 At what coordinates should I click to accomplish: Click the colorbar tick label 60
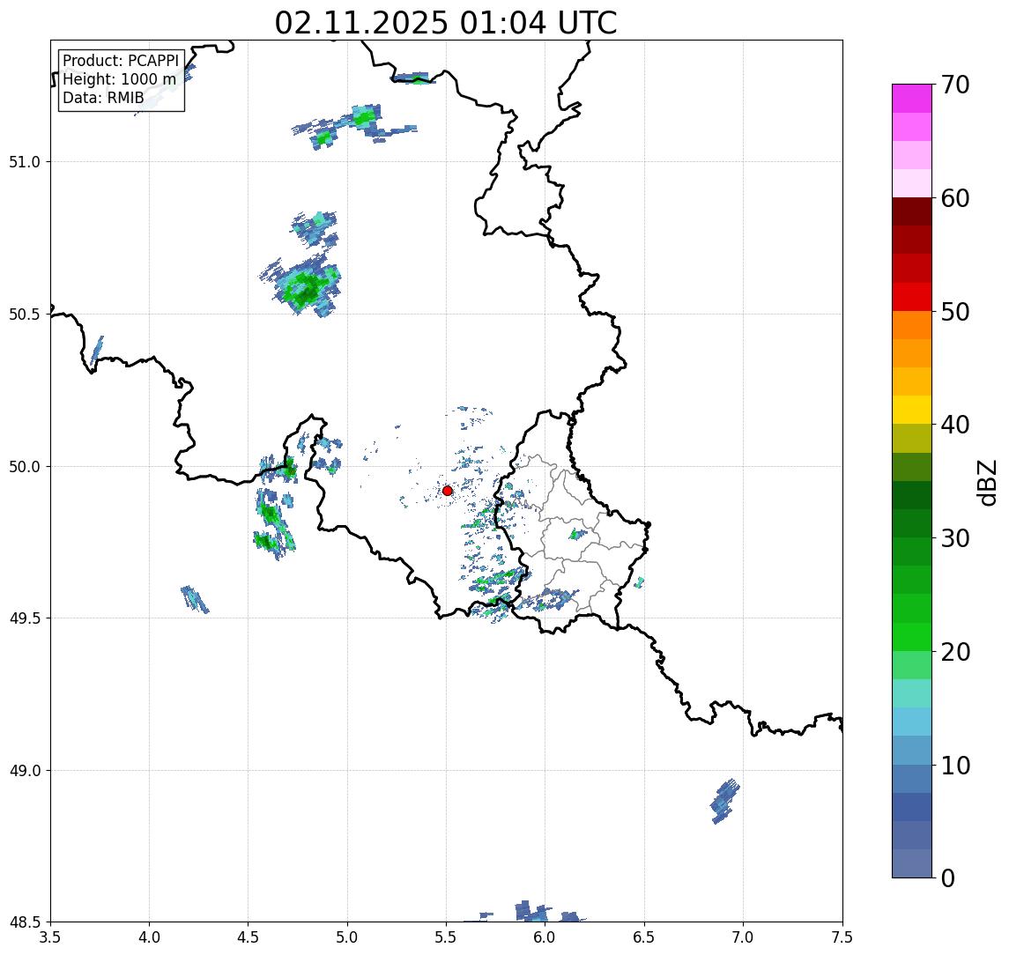[x=955, y=198]
